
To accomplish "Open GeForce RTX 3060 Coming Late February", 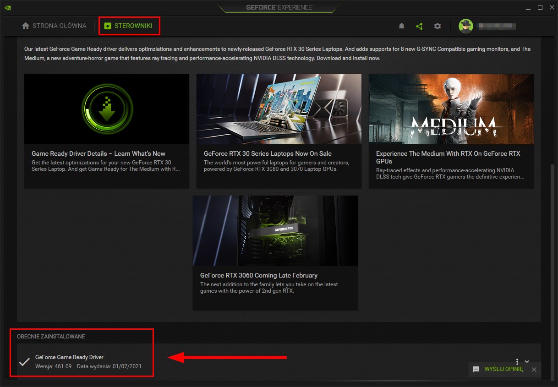I will 259,275.
